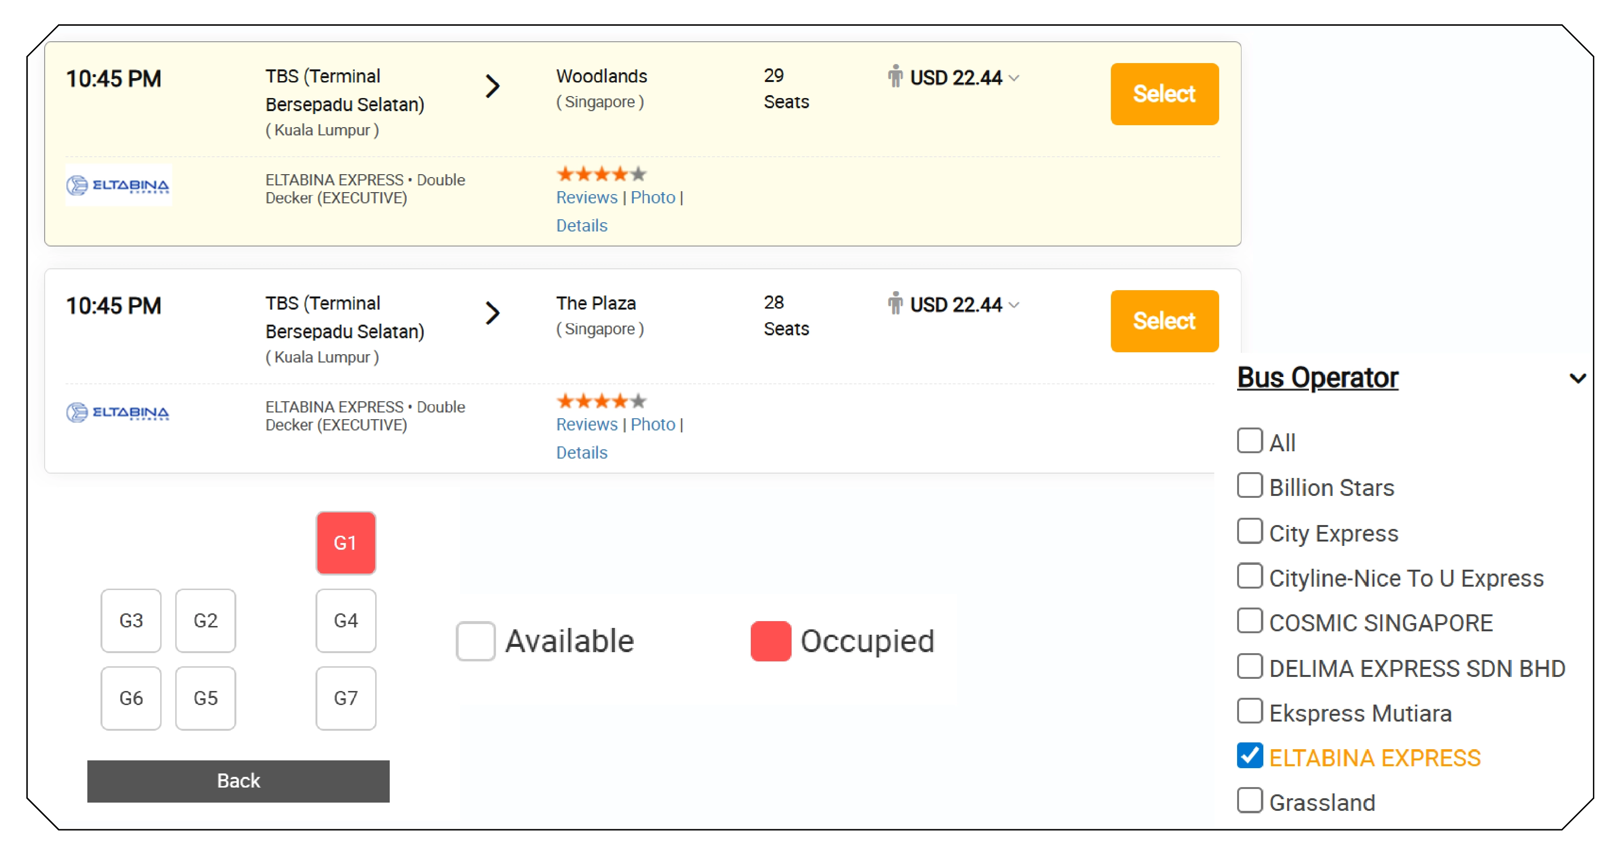This screenshot has height=855, width=1621.
Task: Click the Back button below the seat map
Action: (238, 781)
